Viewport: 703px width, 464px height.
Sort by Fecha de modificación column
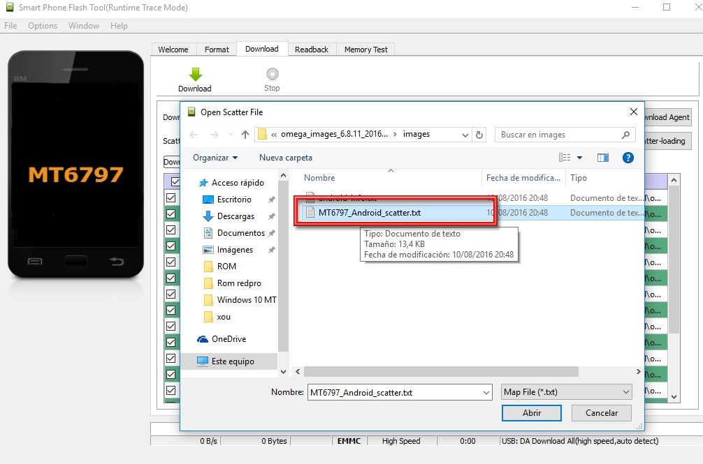tap(523, 178)
